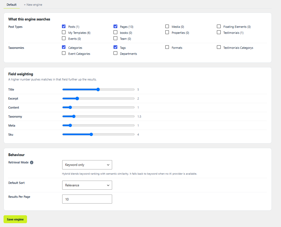This screenshot has height=227, width=281.
Task: Click the What this engine searches heading
Action: tap(29, 19)
